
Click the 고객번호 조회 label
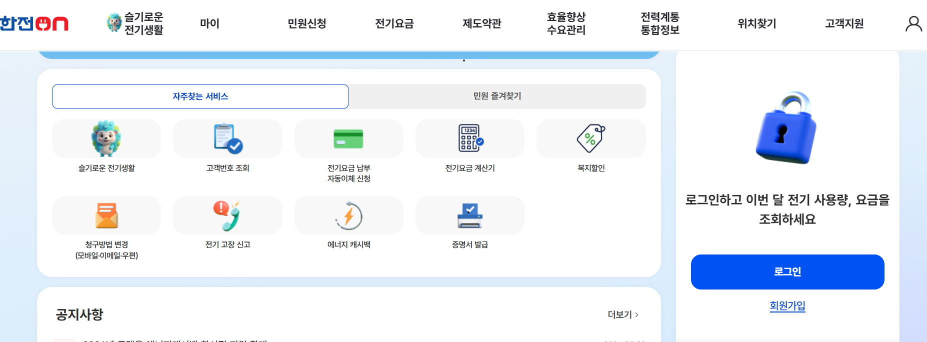point(227,168)
